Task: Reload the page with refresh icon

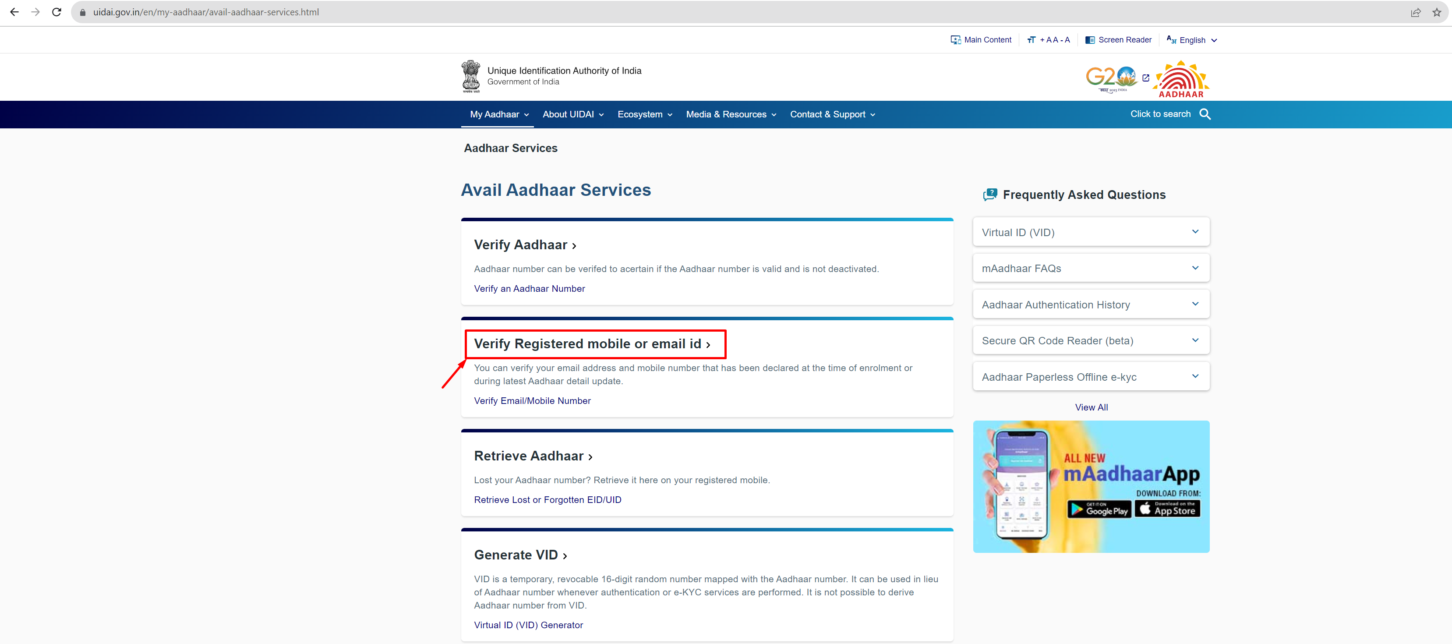Action: pos(57,12)
